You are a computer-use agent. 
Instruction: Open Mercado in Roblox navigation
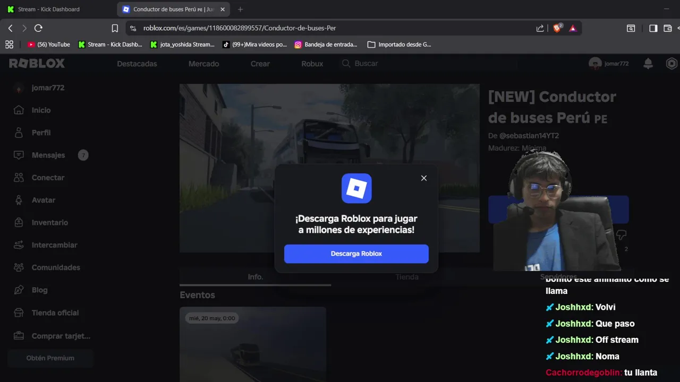coord(203,64)
